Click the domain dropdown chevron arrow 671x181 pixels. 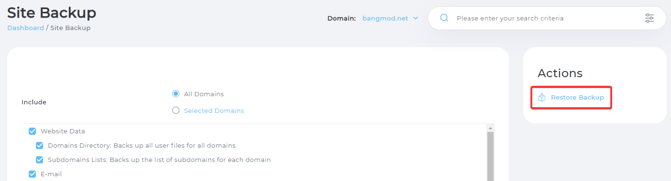(x=415, y=18)
